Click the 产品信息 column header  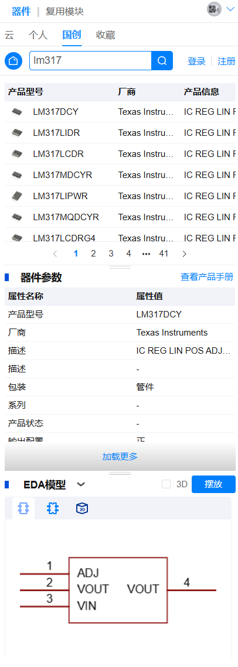click(x=202, y=91)
